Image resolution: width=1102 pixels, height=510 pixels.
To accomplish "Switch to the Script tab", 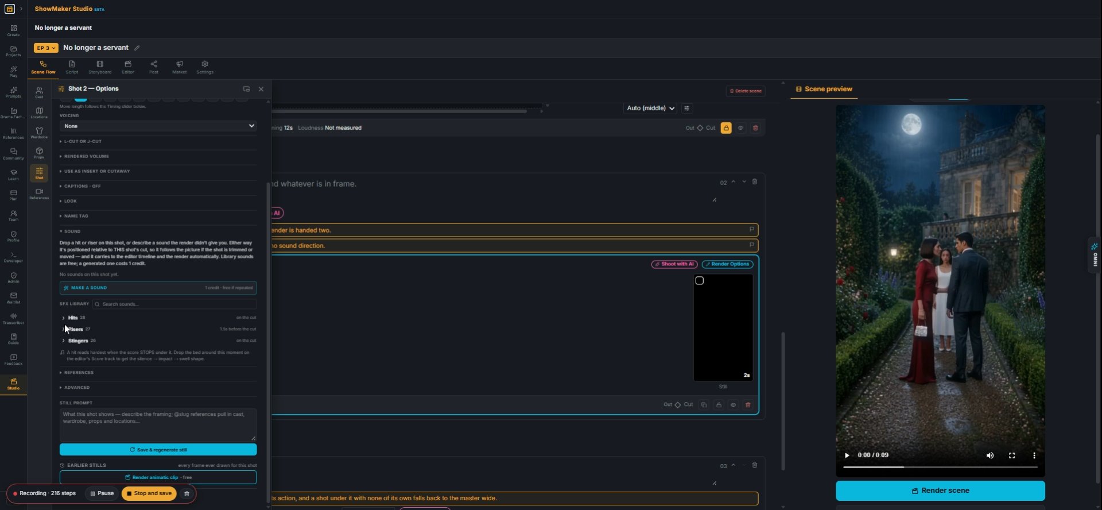I will click(x=72, y=67).
